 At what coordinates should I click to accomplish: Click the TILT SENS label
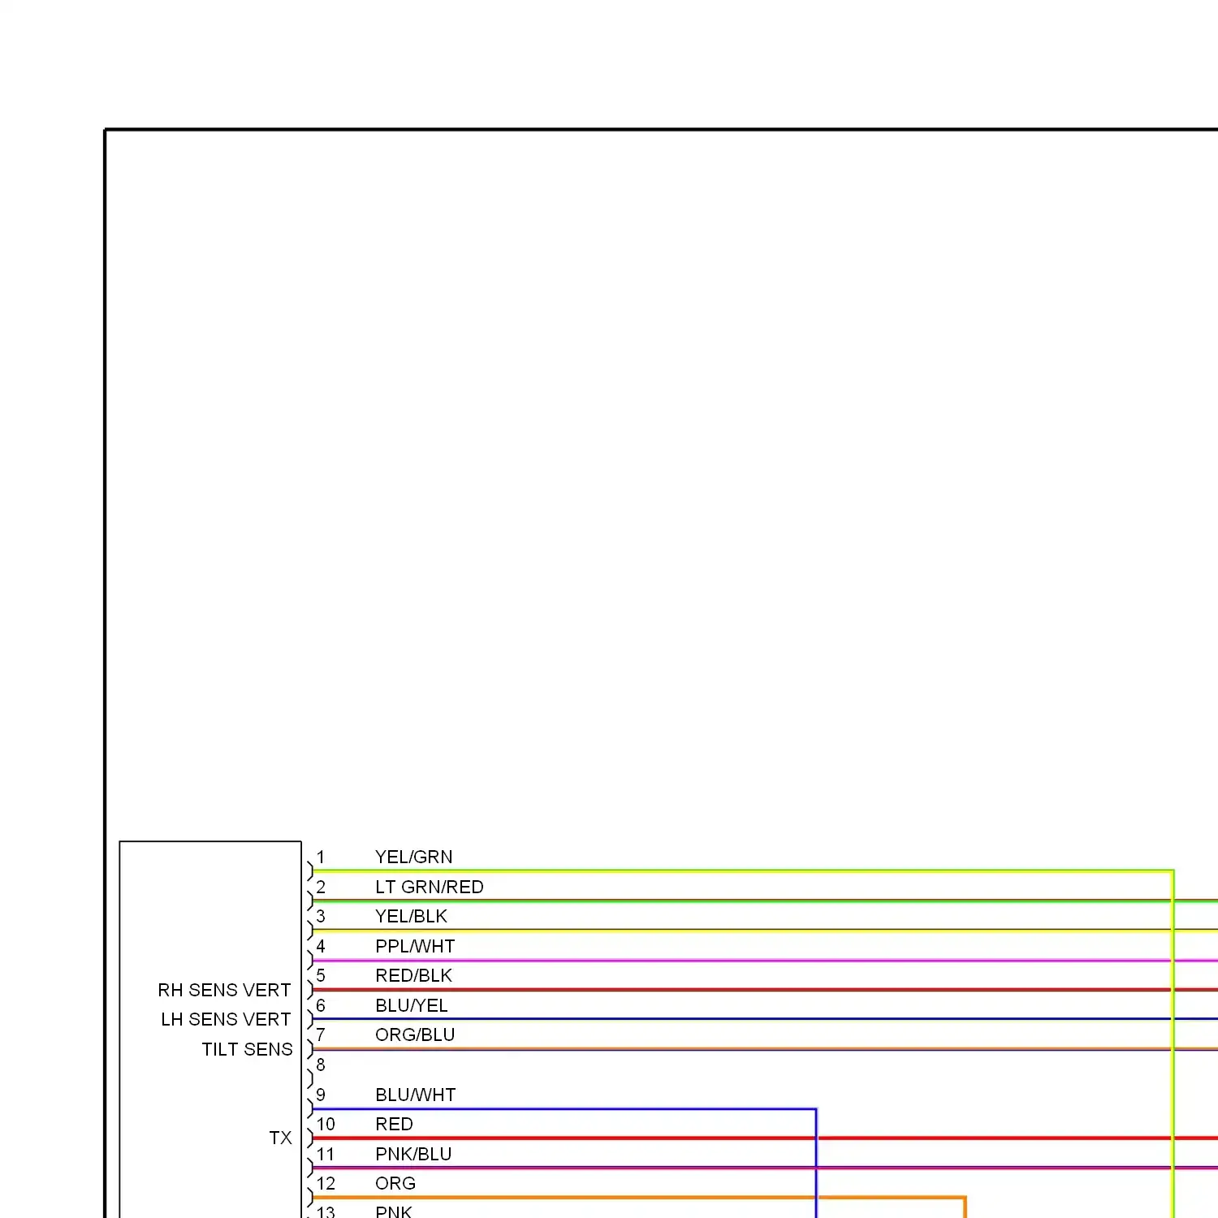tap(247, 1049)
